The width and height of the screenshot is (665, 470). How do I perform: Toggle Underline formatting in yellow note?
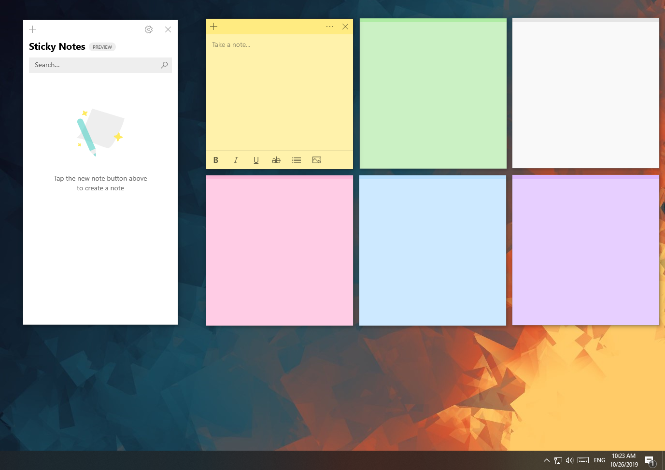256,160
